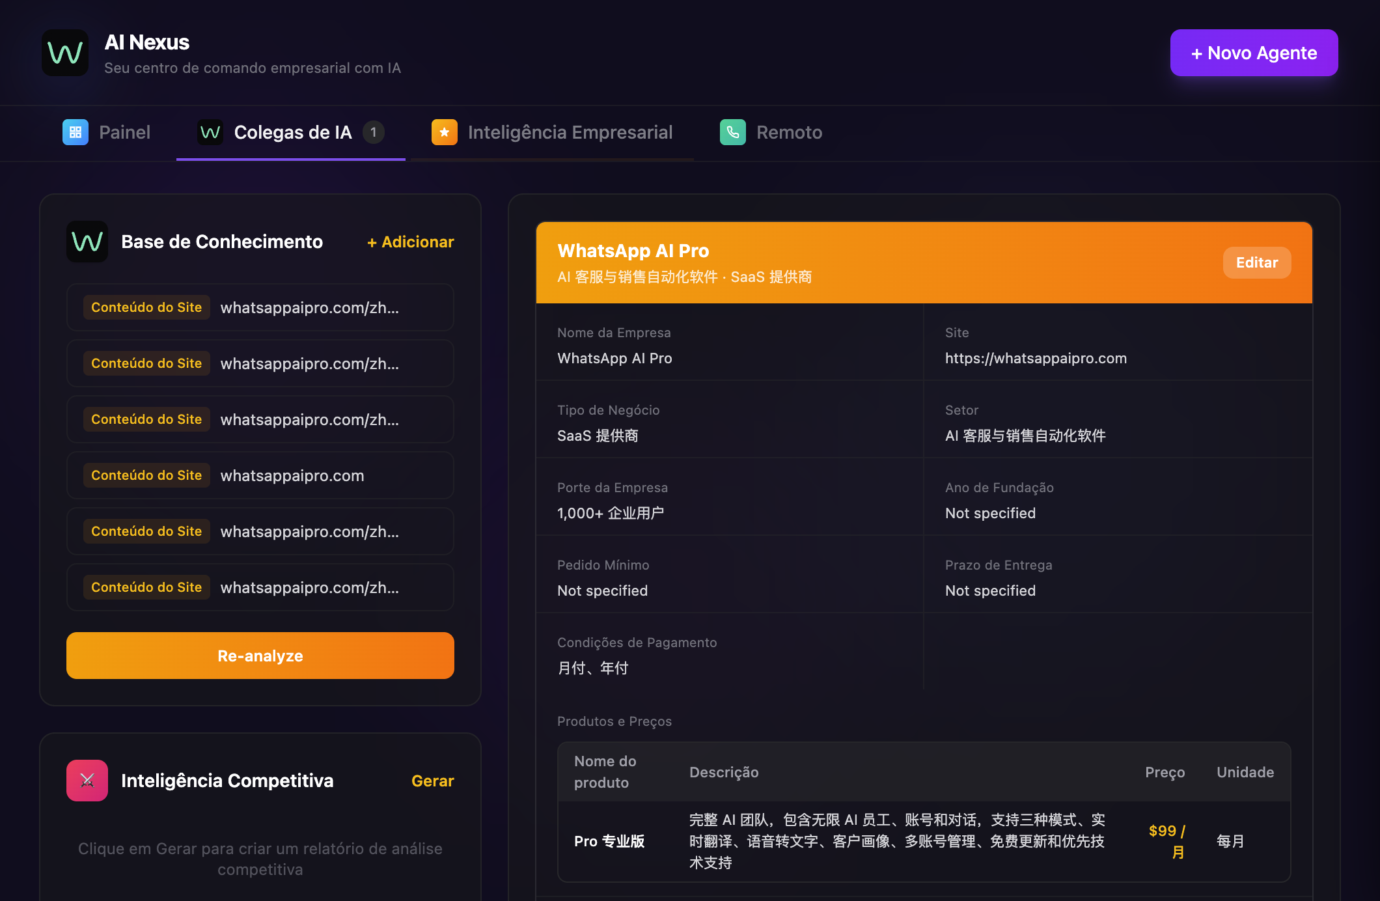Click the Colegas de IA wave icon
Image resolution: width=1380 pixels, height=901 pixels.
pyautogui.click(x=210, y=132)
